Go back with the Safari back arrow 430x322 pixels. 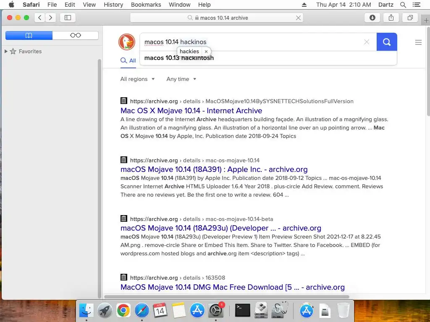[x=40, y=18]
